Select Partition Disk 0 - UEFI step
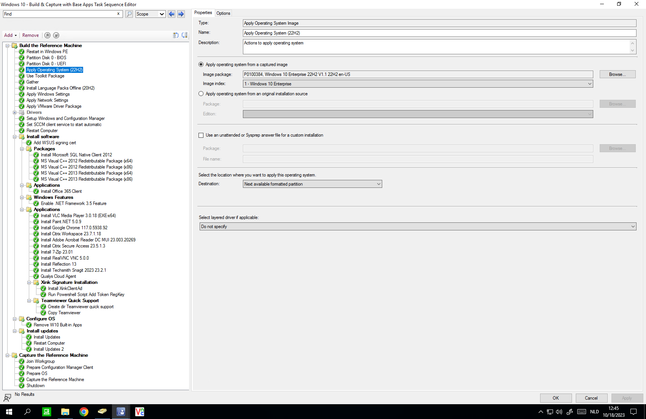 click(x=46, y=64)
